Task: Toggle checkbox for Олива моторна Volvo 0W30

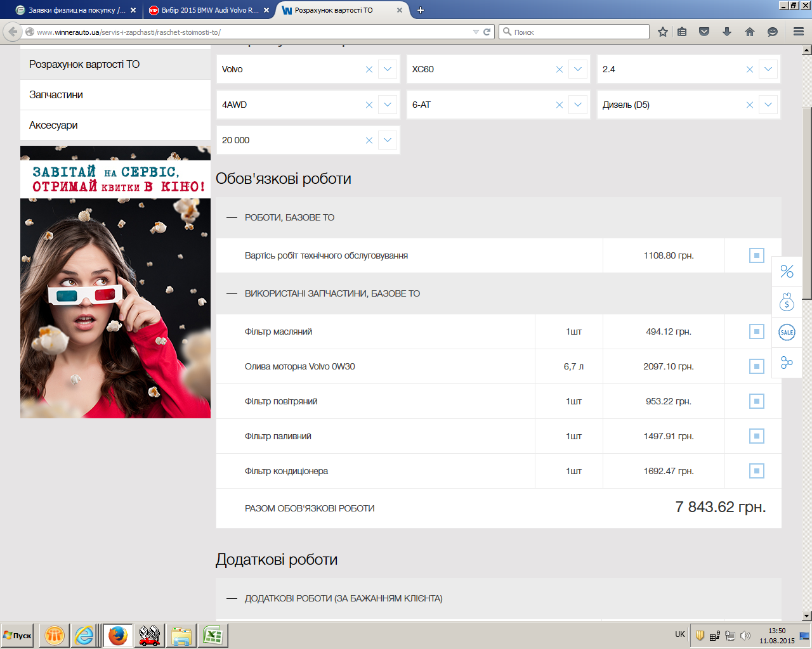Action: [x=756, y=366]
